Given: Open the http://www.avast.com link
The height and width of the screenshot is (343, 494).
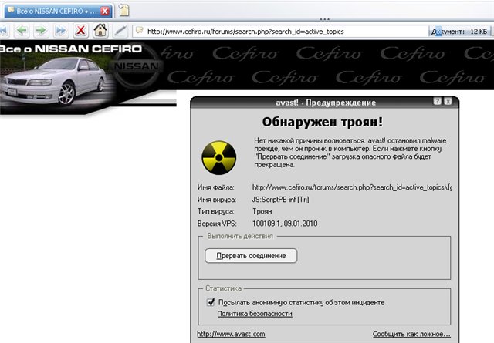Looking at the screenshot, I should [231, 334].
